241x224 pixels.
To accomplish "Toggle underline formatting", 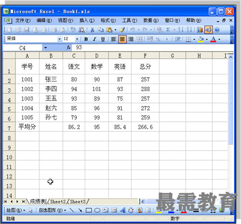I will tap(103, 39).
